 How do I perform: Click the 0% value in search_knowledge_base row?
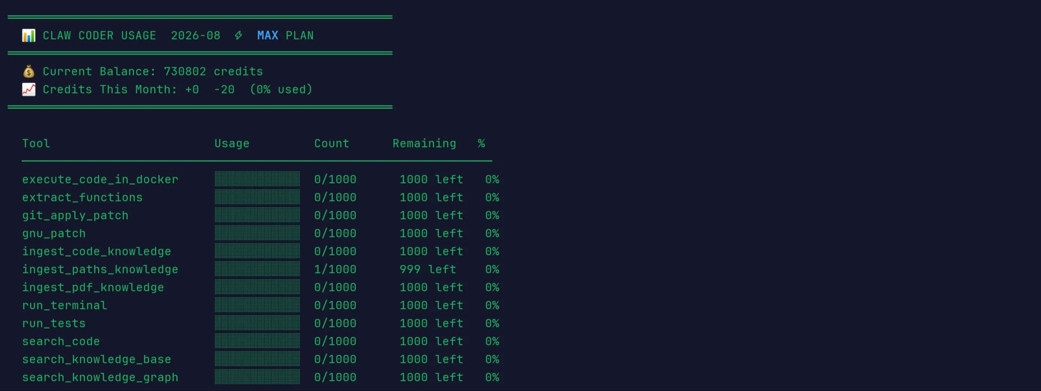492,359
